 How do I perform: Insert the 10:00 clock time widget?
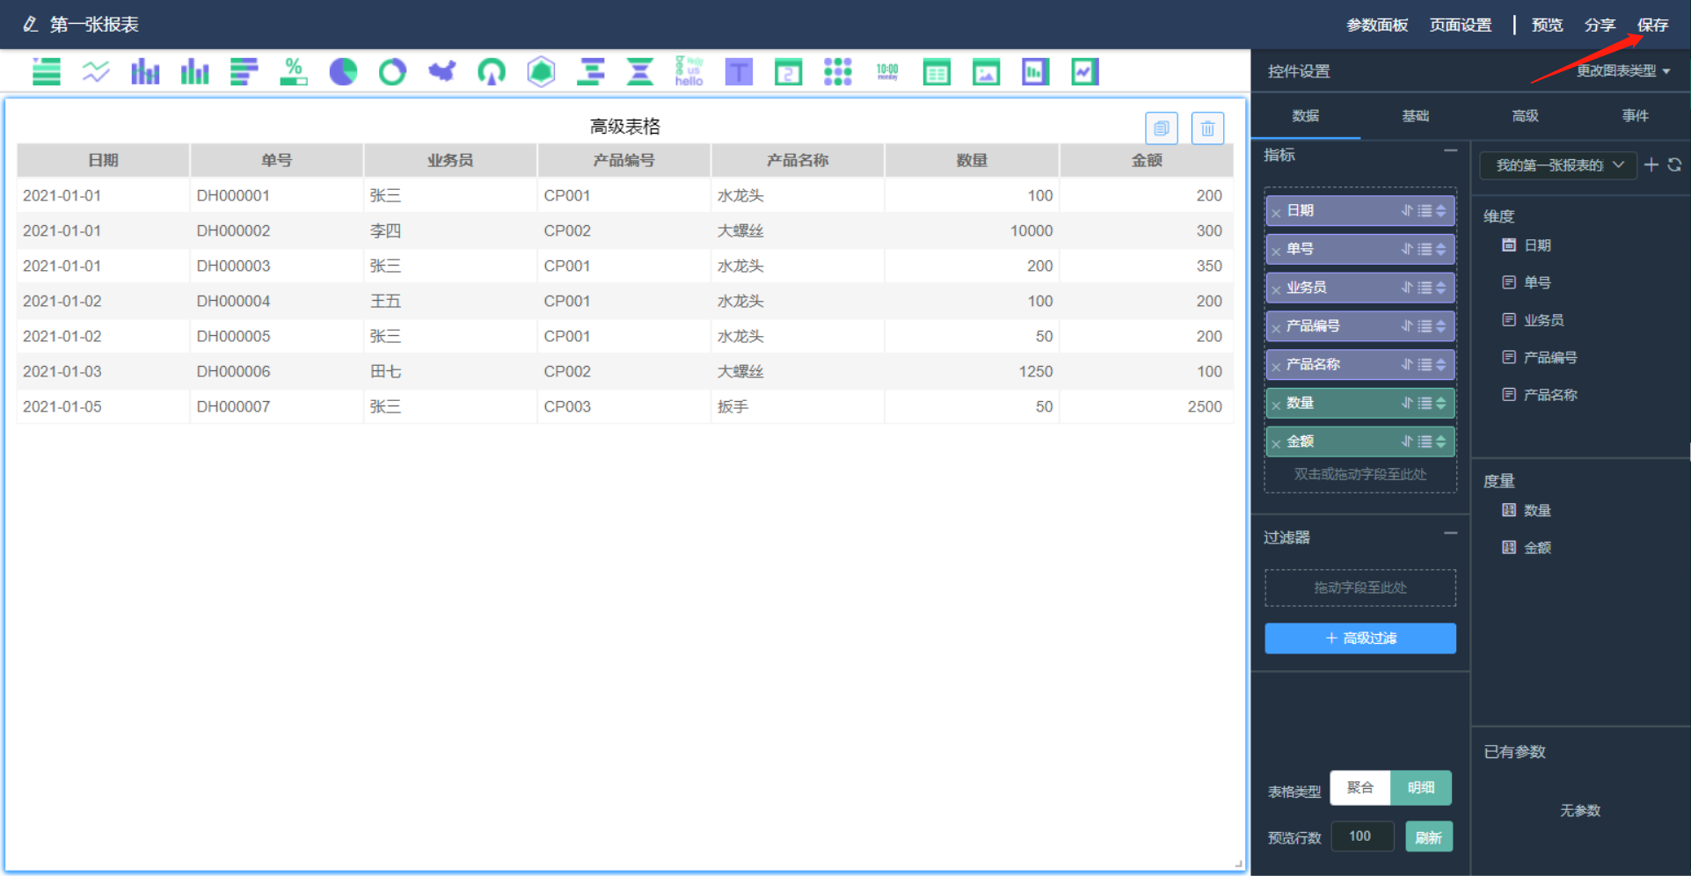point(887,71)
